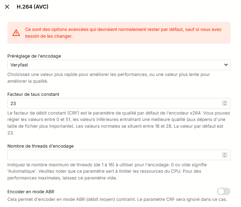Decrement the encoding threads count down arrow
The height and width of the screenshot is (207, 241).
225,156
